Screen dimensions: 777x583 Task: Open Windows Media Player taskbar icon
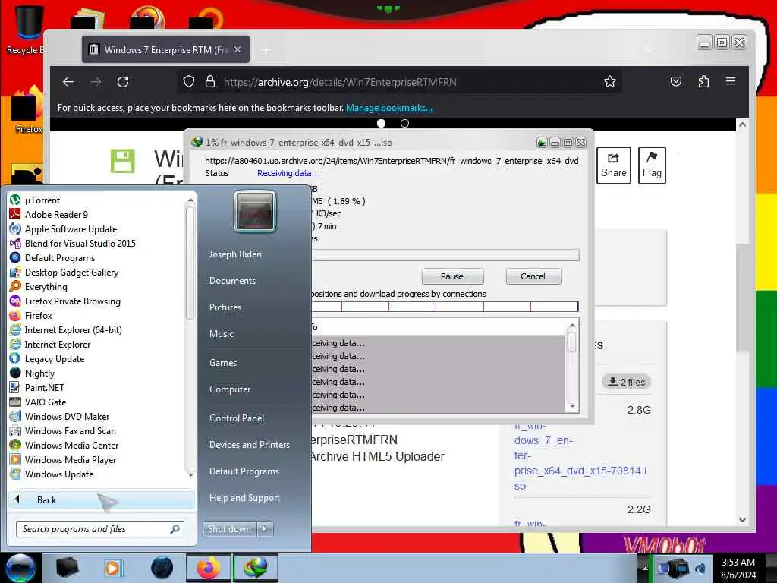114,568
